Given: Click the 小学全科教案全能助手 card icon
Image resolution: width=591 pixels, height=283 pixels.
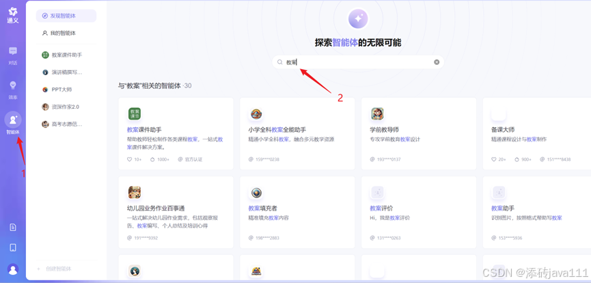Looking at the screenshot, I should 256,113.
